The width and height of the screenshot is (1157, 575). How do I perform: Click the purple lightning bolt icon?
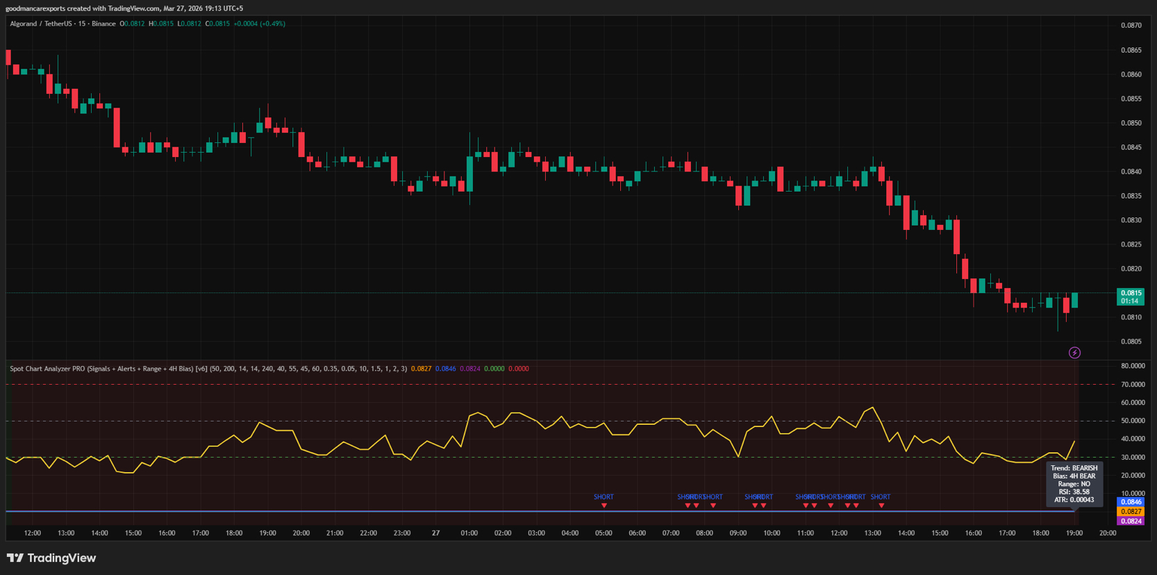point(1074,353)
